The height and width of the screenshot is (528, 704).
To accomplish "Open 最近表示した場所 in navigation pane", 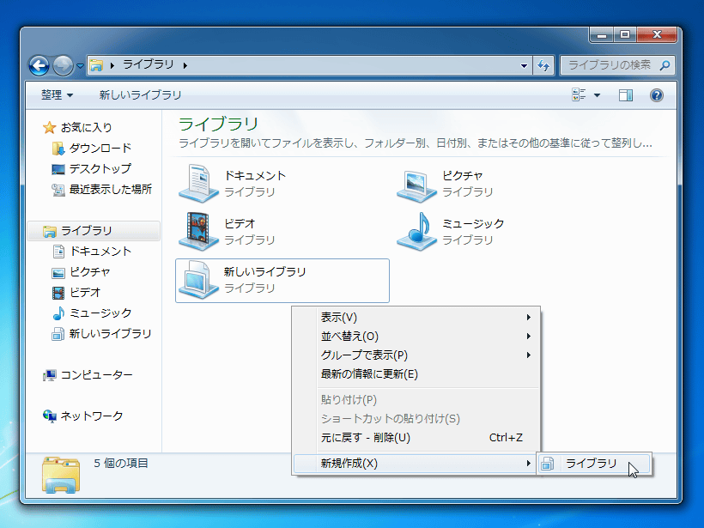I will point(101,190).
